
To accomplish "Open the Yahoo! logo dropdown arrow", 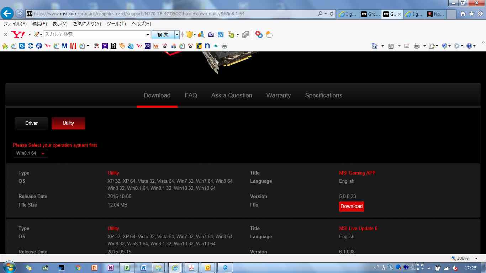I will point(30,34).
